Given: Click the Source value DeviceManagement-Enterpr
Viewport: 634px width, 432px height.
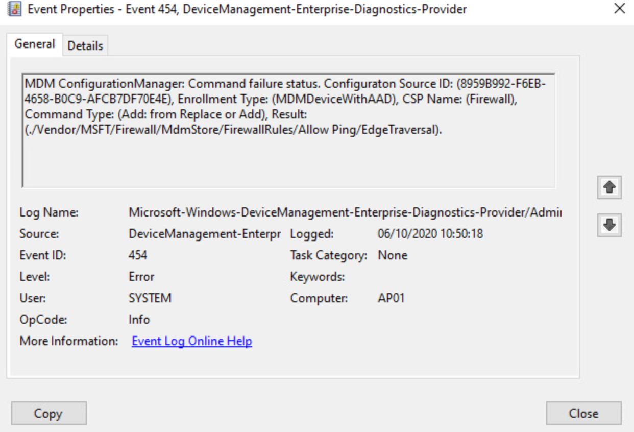Looking at the screenshot, I should 204,234.
